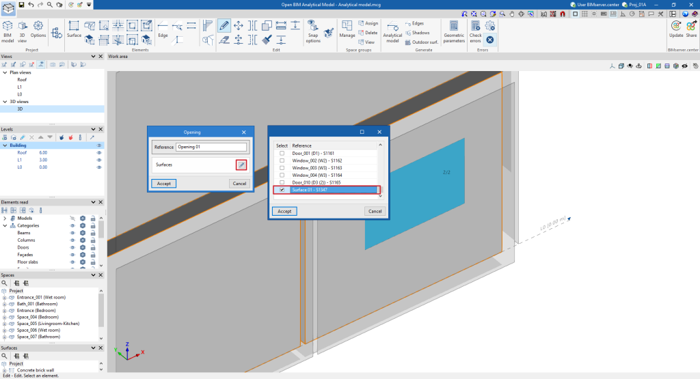The height and width of the screenshot is (379, 700).
Task: Expand Bath_001 (Bathroom) space
Action: pos(5,304)
